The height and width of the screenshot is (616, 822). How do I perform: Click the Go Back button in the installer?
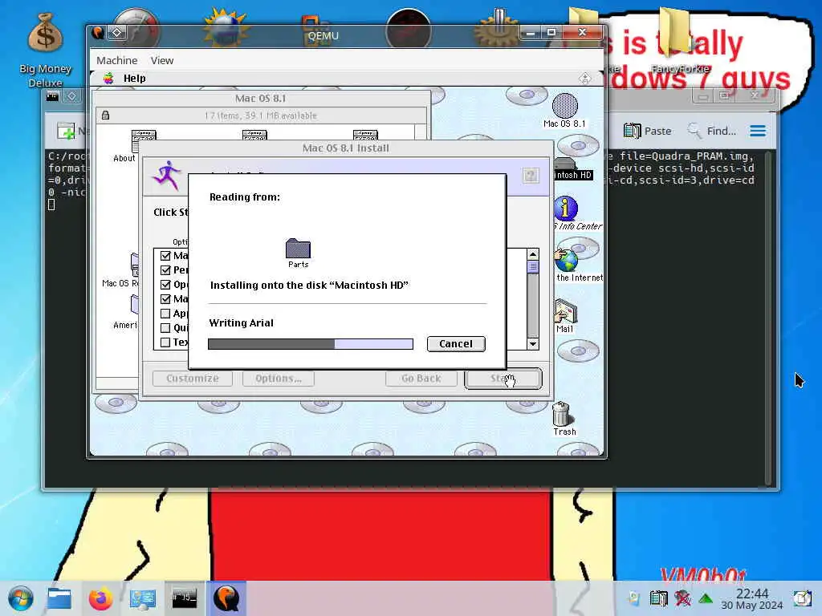421,379
